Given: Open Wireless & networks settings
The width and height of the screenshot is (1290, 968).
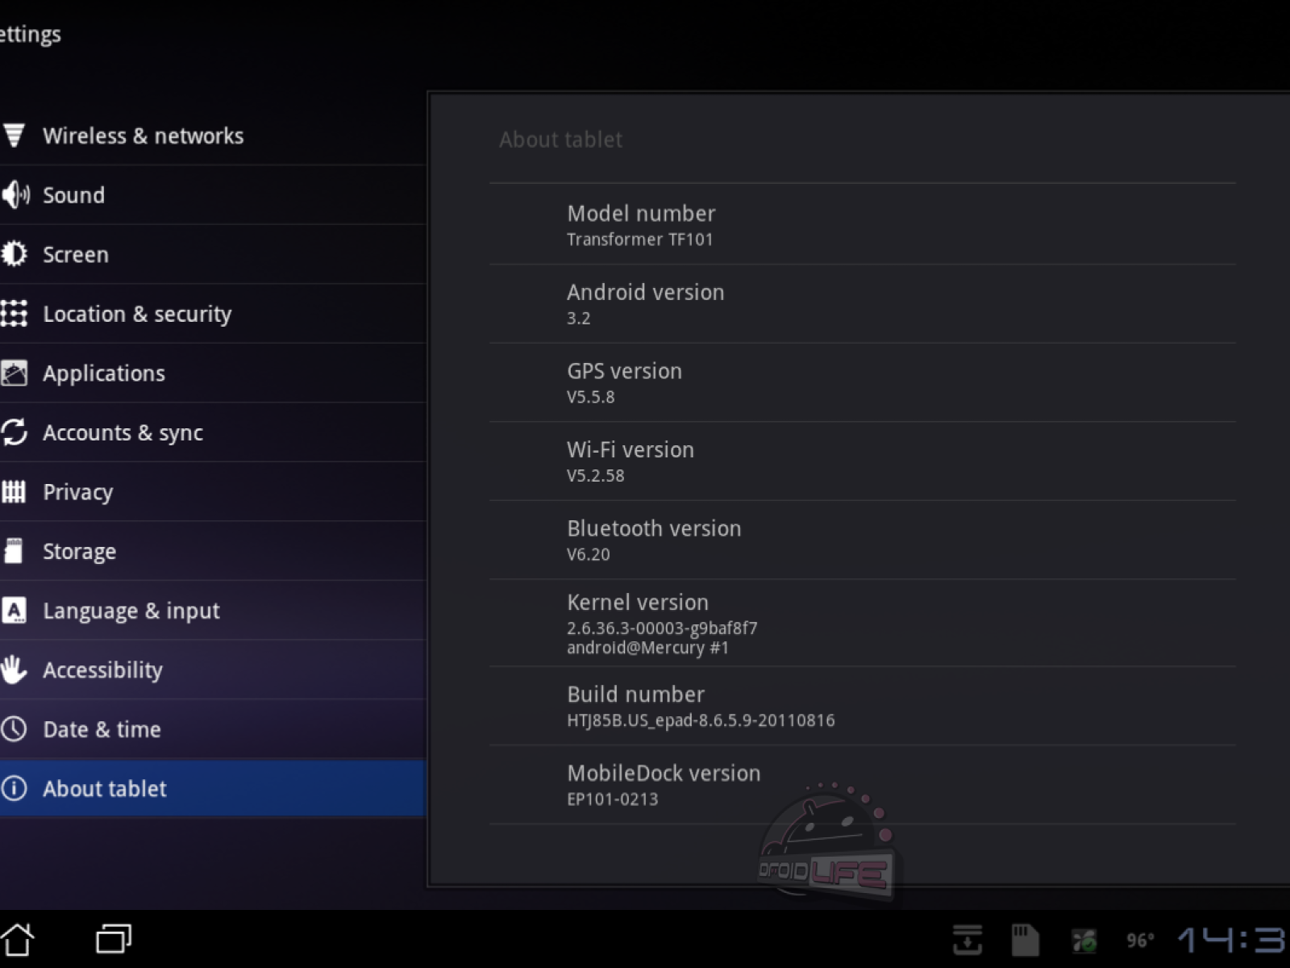Looking at the screenshot, I should tap(213, 136).
